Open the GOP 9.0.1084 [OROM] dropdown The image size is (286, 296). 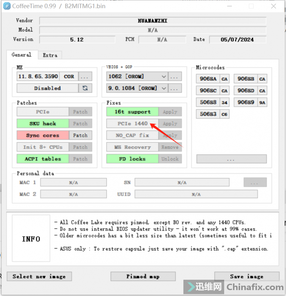click(137, 88)
